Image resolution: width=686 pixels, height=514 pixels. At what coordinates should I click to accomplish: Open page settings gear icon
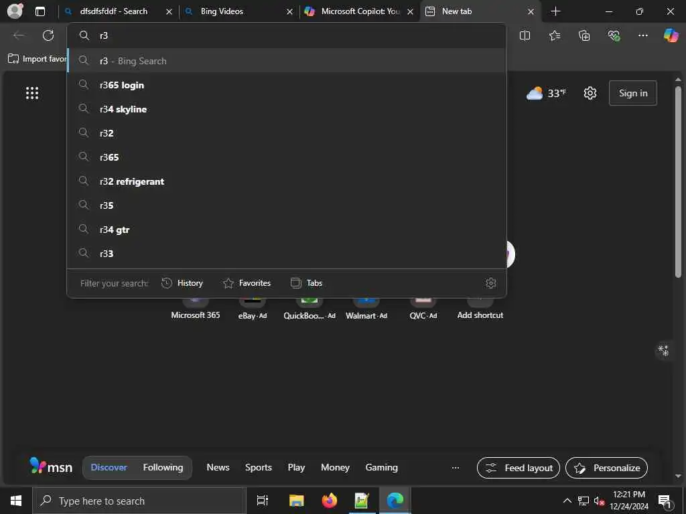(x=590, y=93)
